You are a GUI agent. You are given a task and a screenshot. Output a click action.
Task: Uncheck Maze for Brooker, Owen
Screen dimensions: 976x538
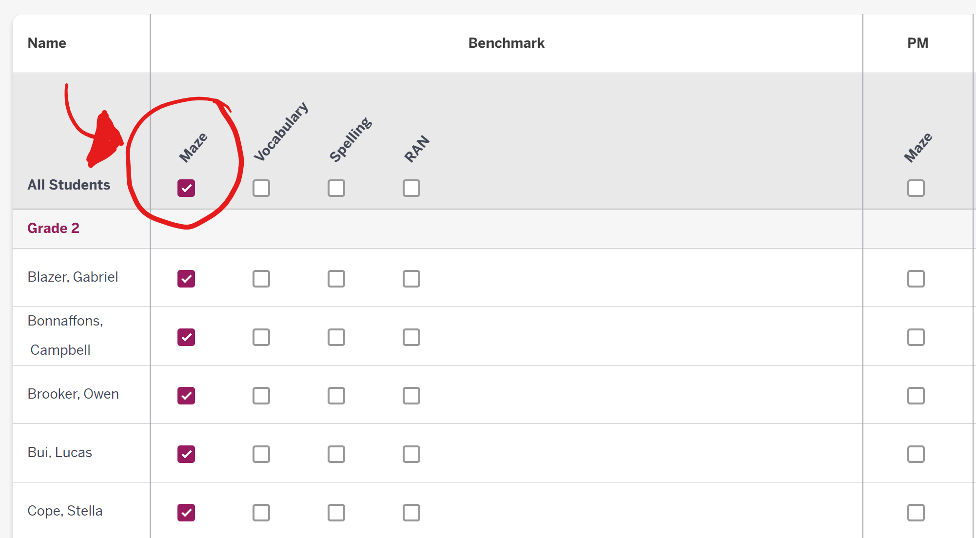(x=186, y=396)
